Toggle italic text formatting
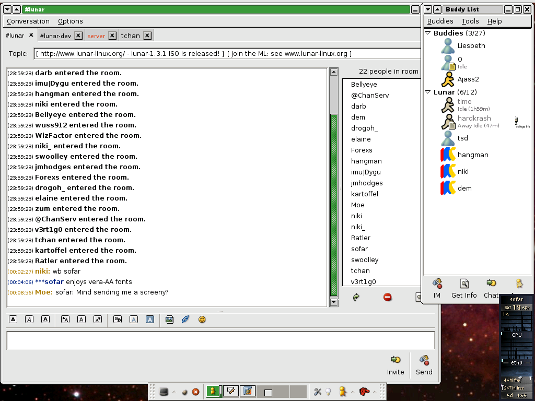This screenshot has height=401, width=535. tap(29, 320)
